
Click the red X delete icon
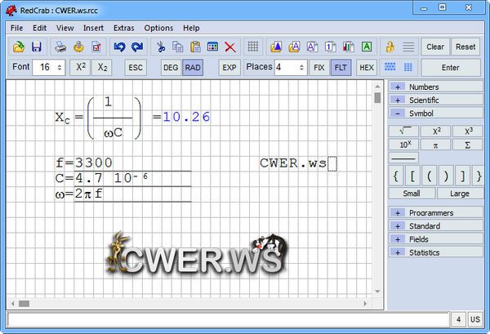click(x=230, y=47)
